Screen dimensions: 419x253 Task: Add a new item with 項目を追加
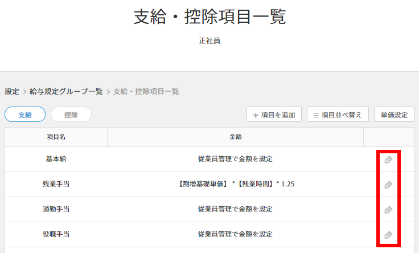(274, 115)
